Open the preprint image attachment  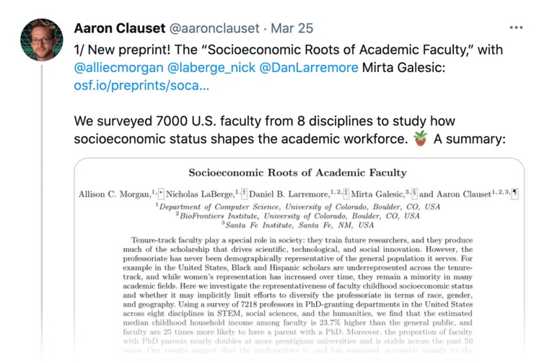tap(299, 260)
